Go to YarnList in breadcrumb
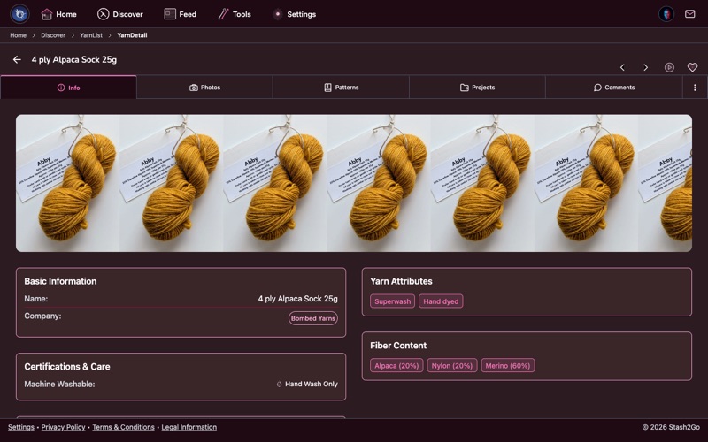708x442 pixels. pyautogui.click(x=91, y=35)
